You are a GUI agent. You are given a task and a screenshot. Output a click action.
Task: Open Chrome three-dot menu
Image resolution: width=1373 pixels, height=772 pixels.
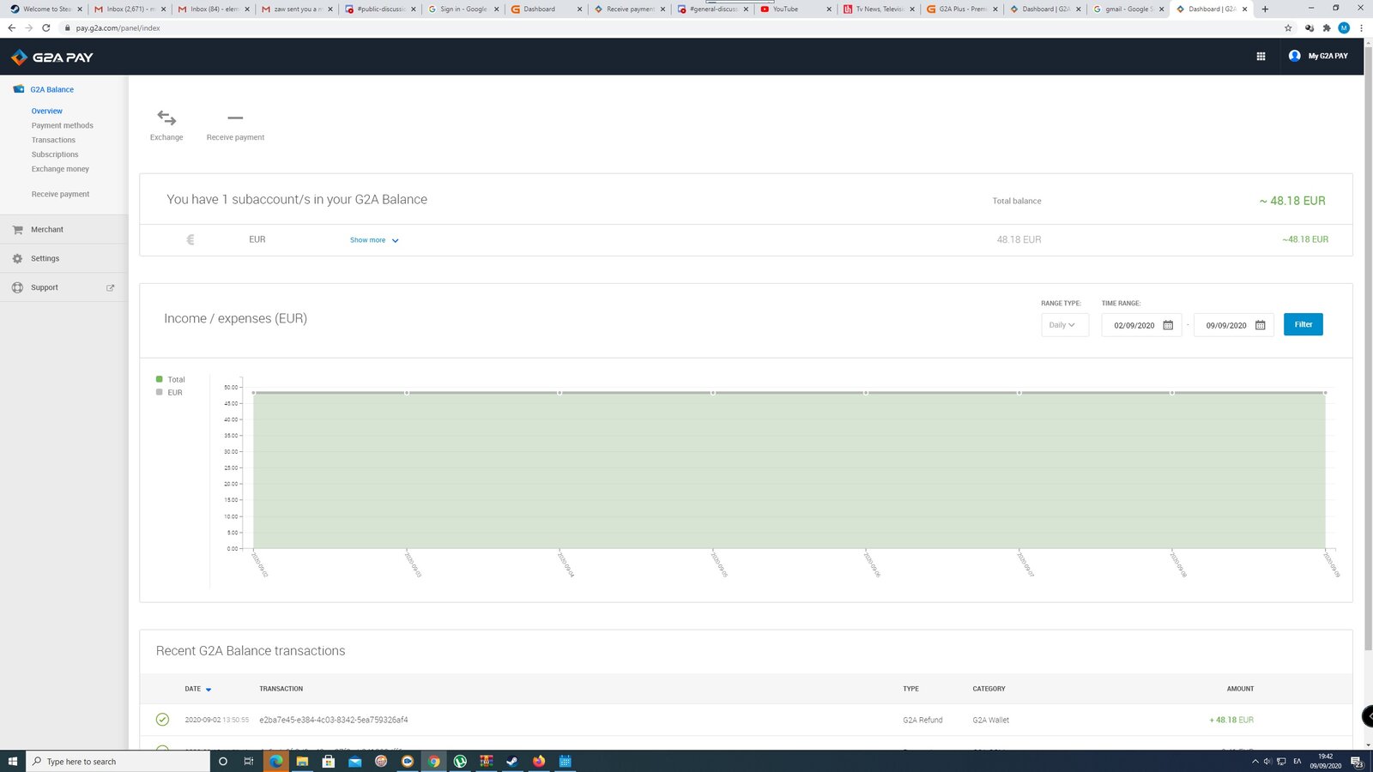1361,28
